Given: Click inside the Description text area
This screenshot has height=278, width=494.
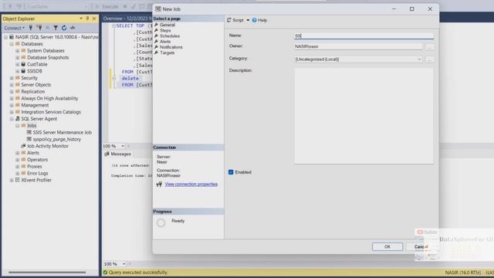Looking at the screenshot, I should pyautogui.click(x=364, y=116).
